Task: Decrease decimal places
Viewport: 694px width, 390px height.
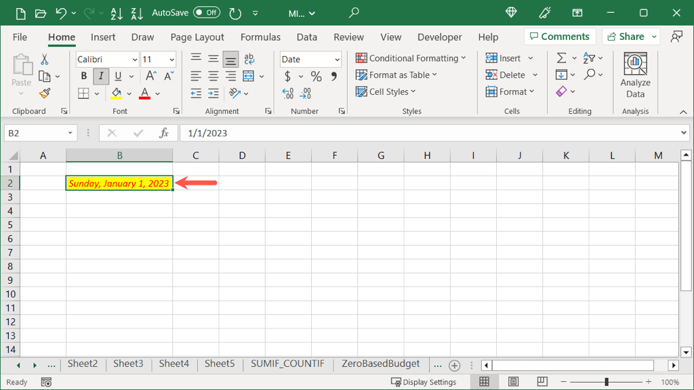Action: point(306,93)
